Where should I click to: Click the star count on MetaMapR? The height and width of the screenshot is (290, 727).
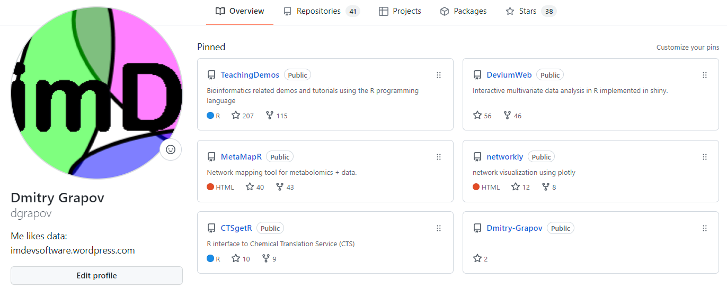[x=255, y=187]
